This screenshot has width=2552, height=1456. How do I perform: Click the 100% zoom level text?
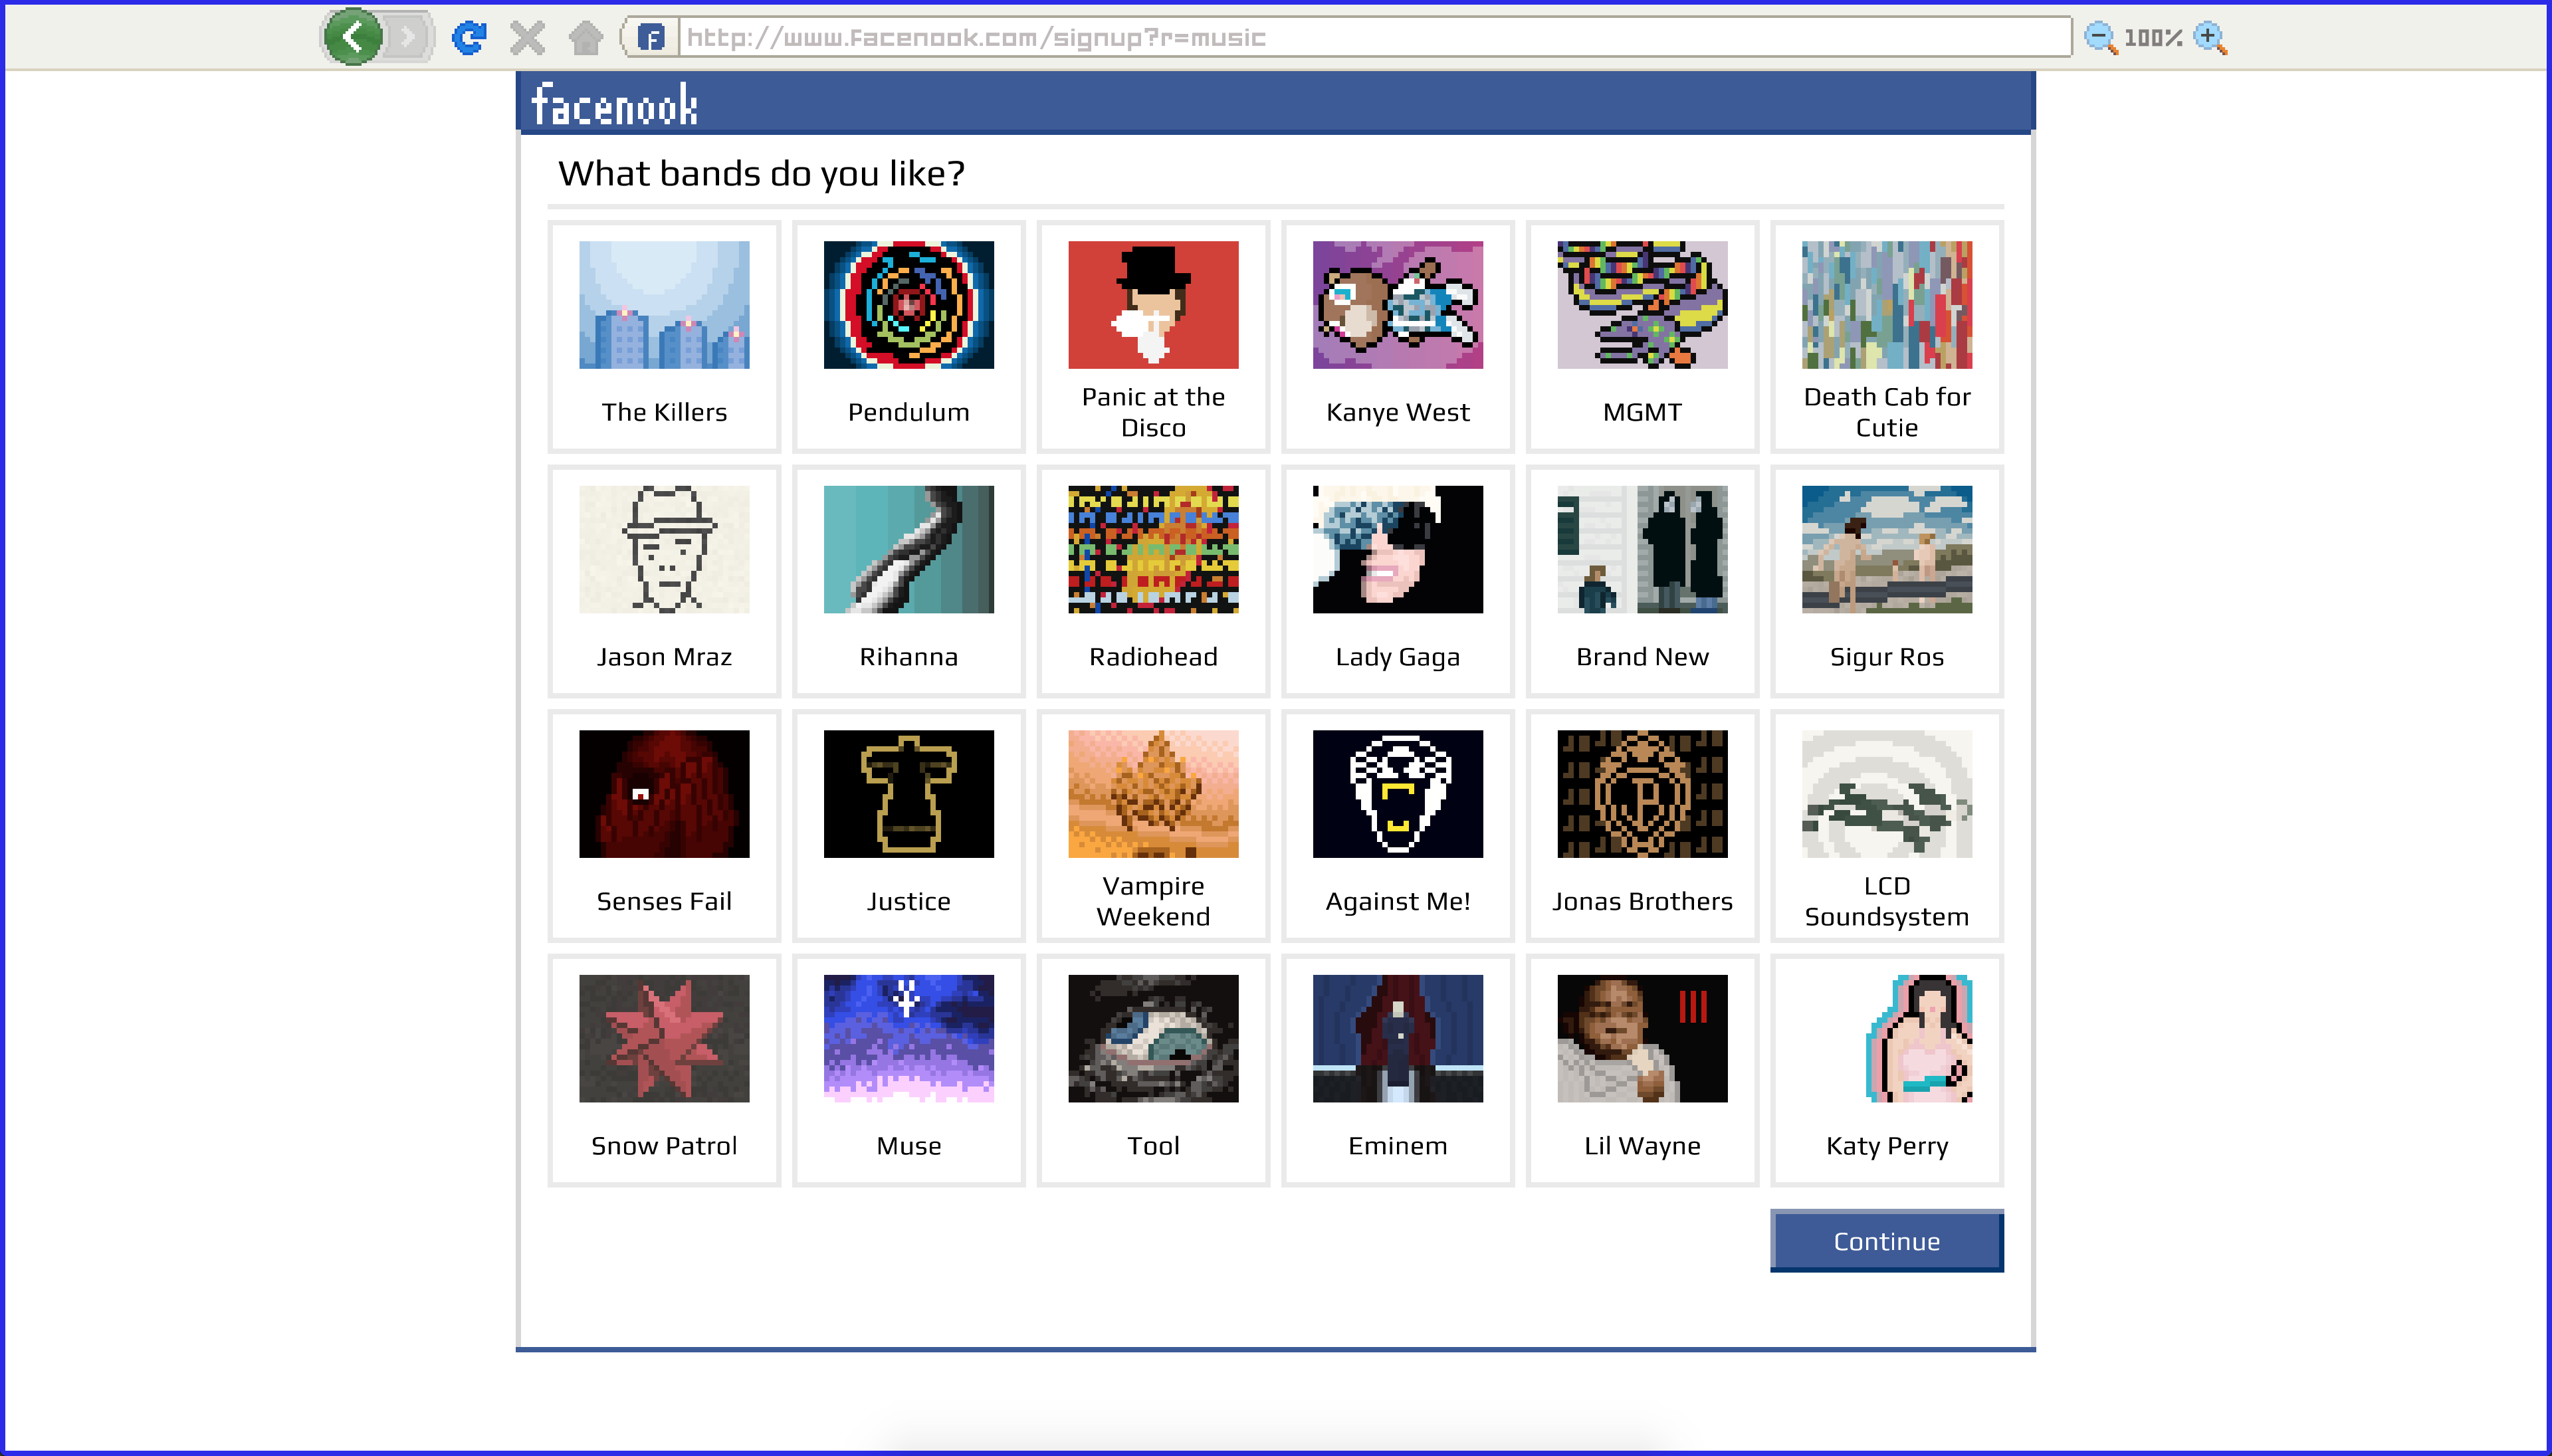(2154, 38)
